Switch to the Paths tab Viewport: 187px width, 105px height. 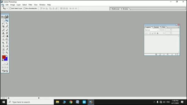(164, 27)
